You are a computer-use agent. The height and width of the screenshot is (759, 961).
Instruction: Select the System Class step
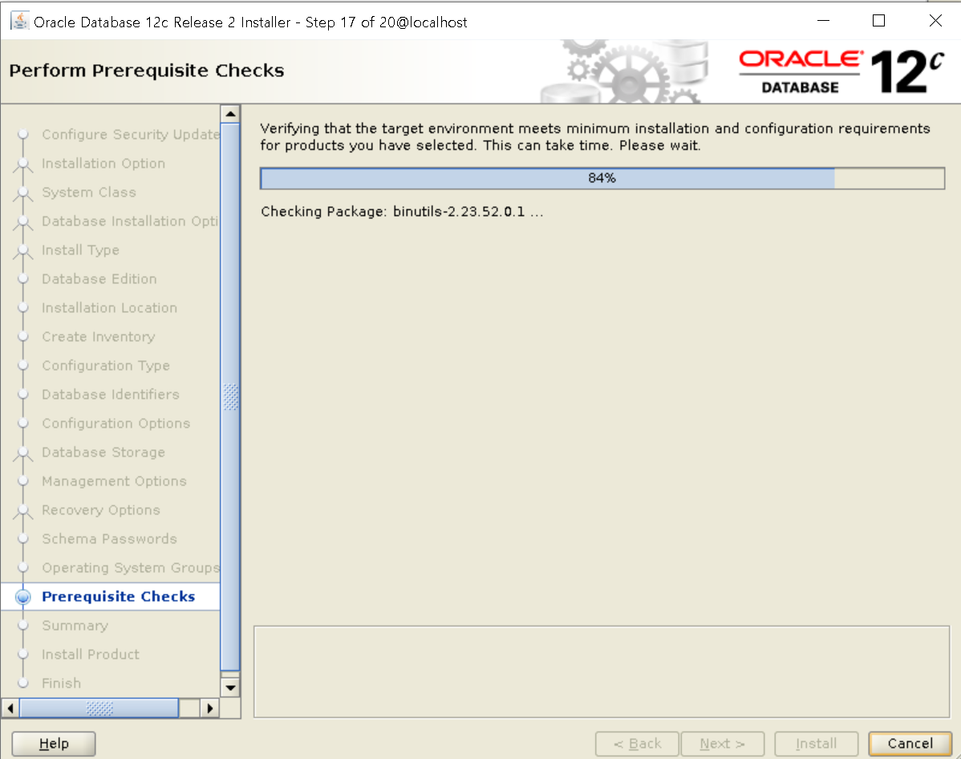tap(89, 192)
